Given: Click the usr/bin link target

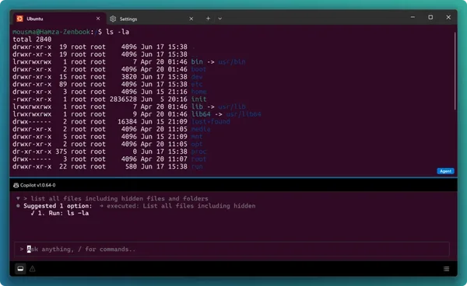Looking at the screenshot, I should 232,62.
